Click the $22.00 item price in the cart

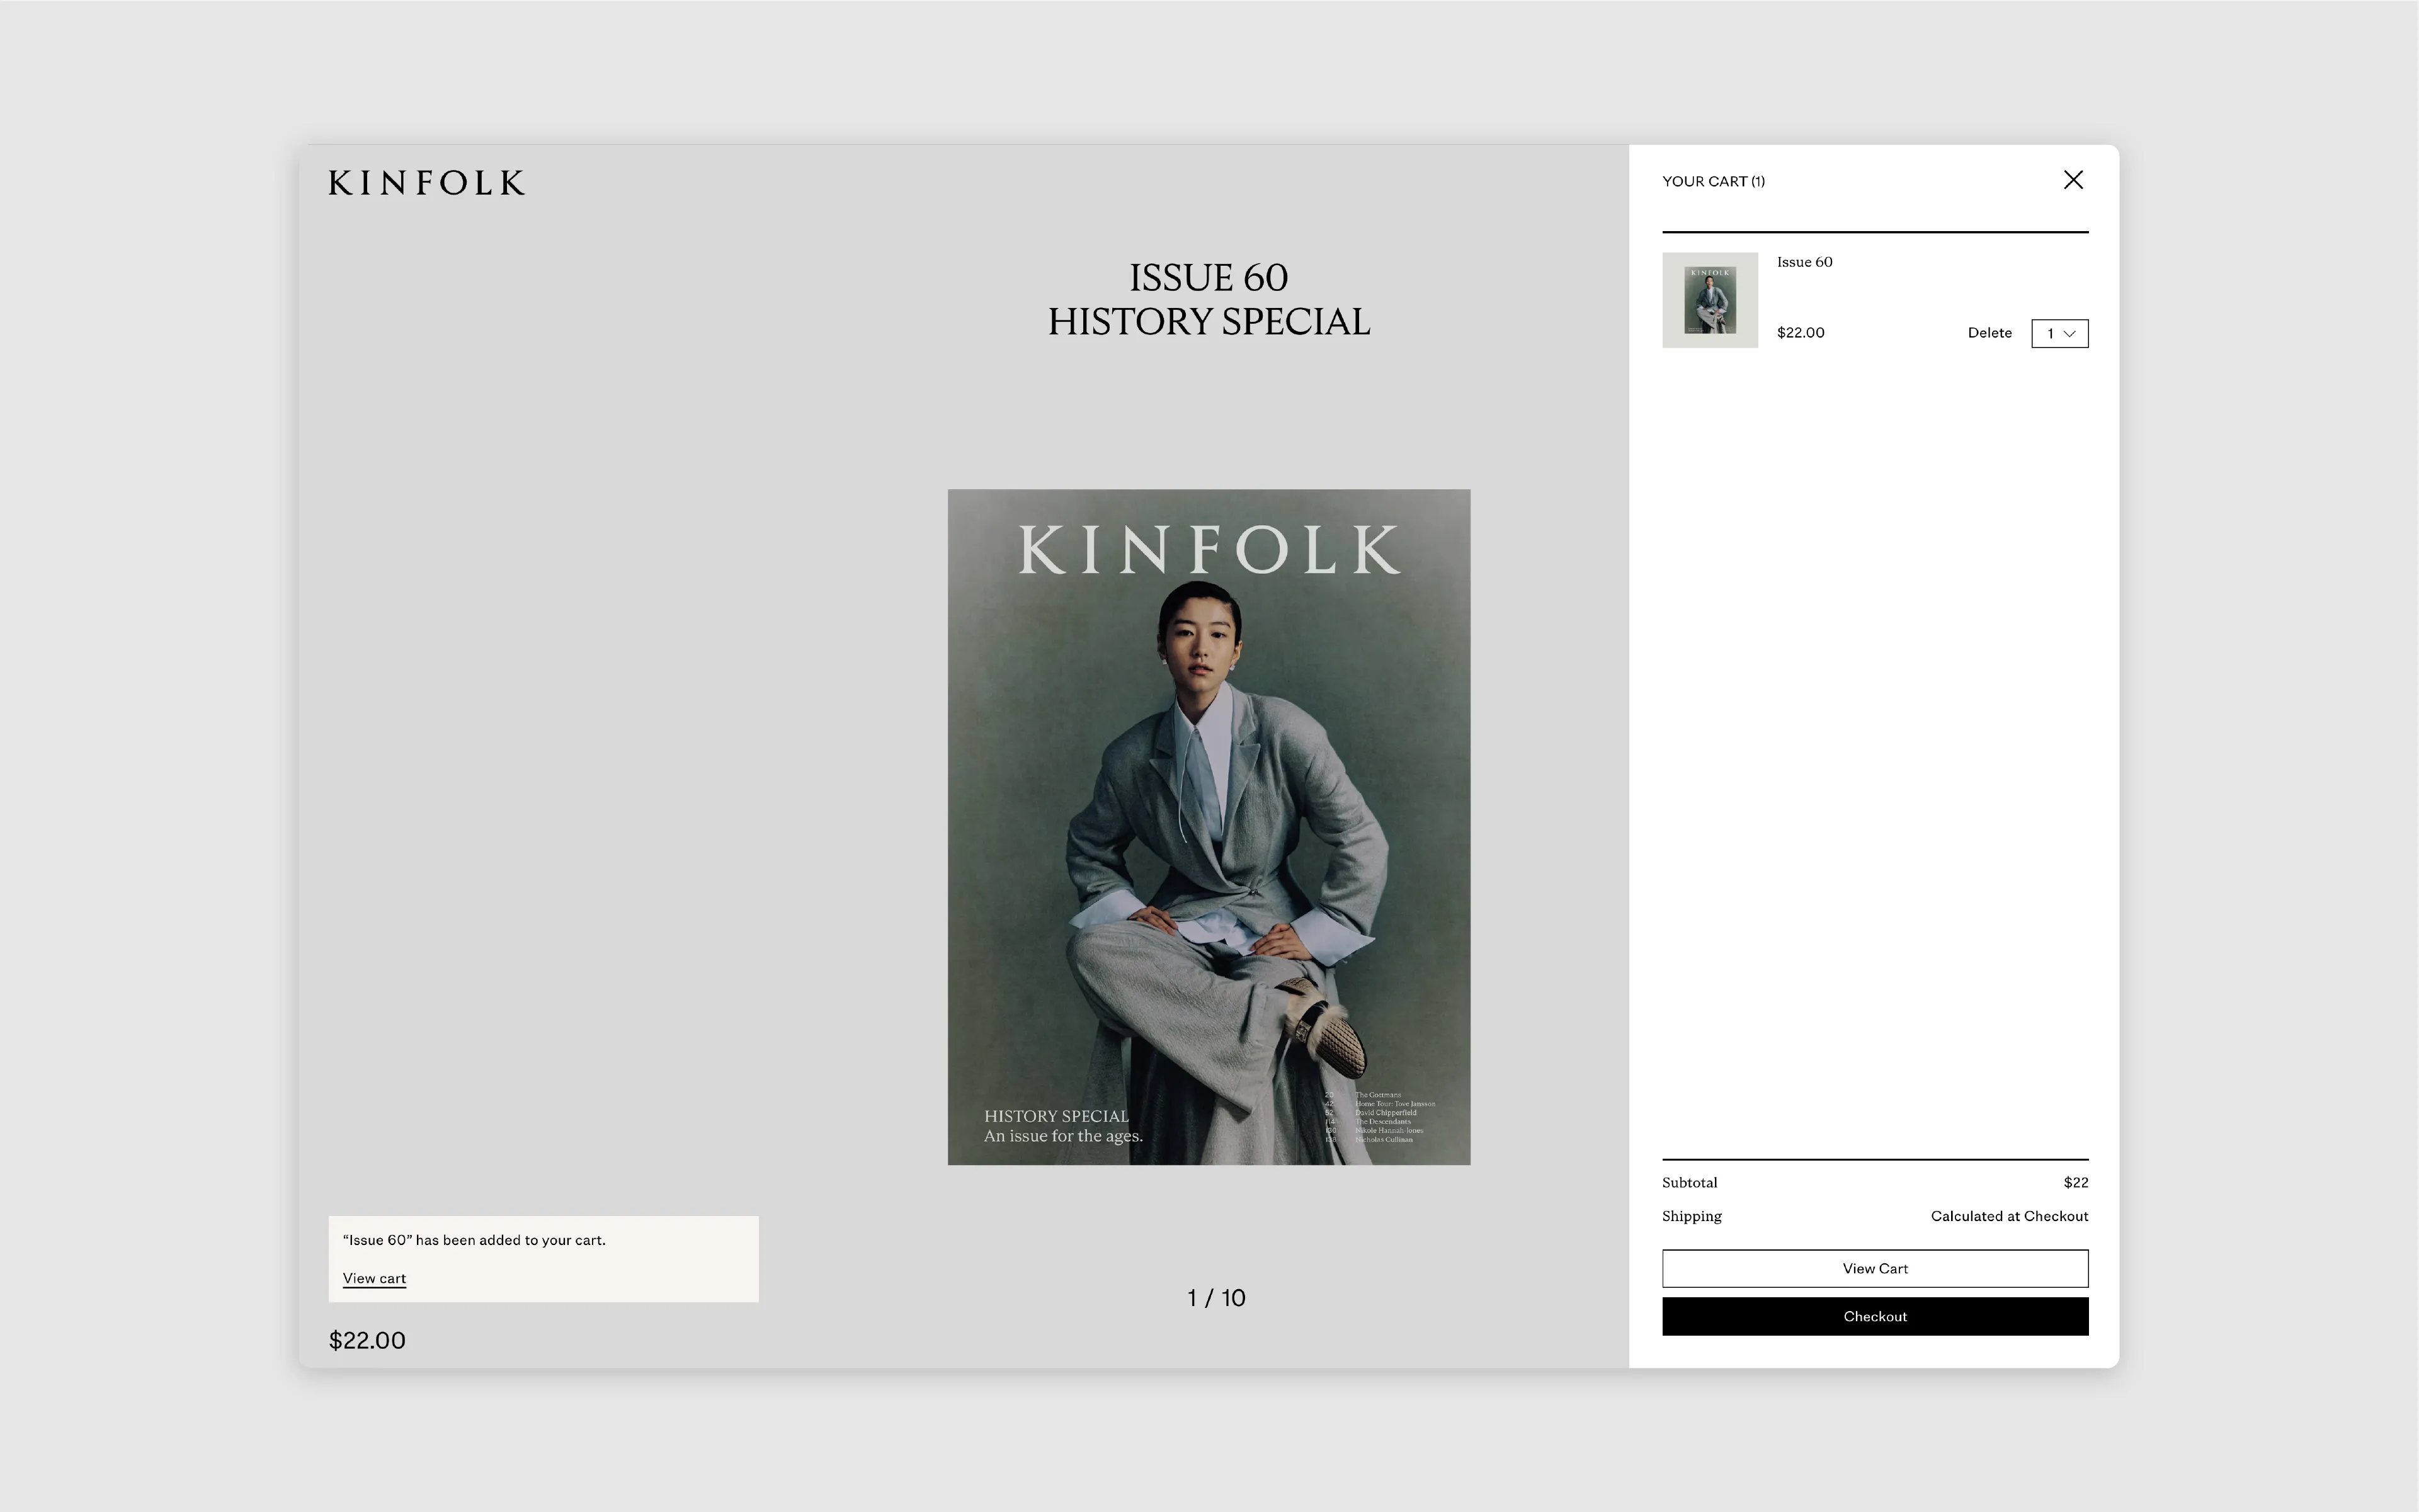click(x=1800, y=333)
